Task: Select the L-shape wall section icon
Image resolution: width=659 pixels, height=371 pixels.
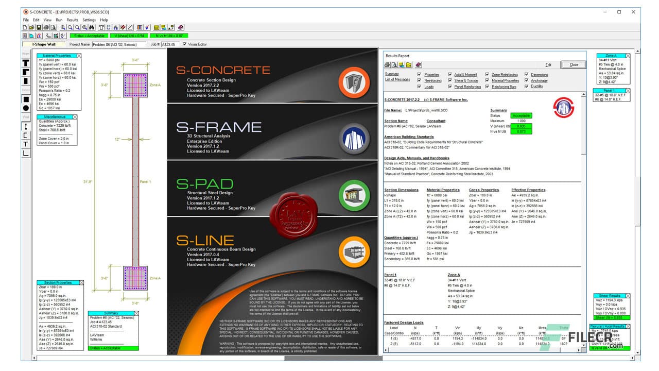Action: (x=26, y=152)
